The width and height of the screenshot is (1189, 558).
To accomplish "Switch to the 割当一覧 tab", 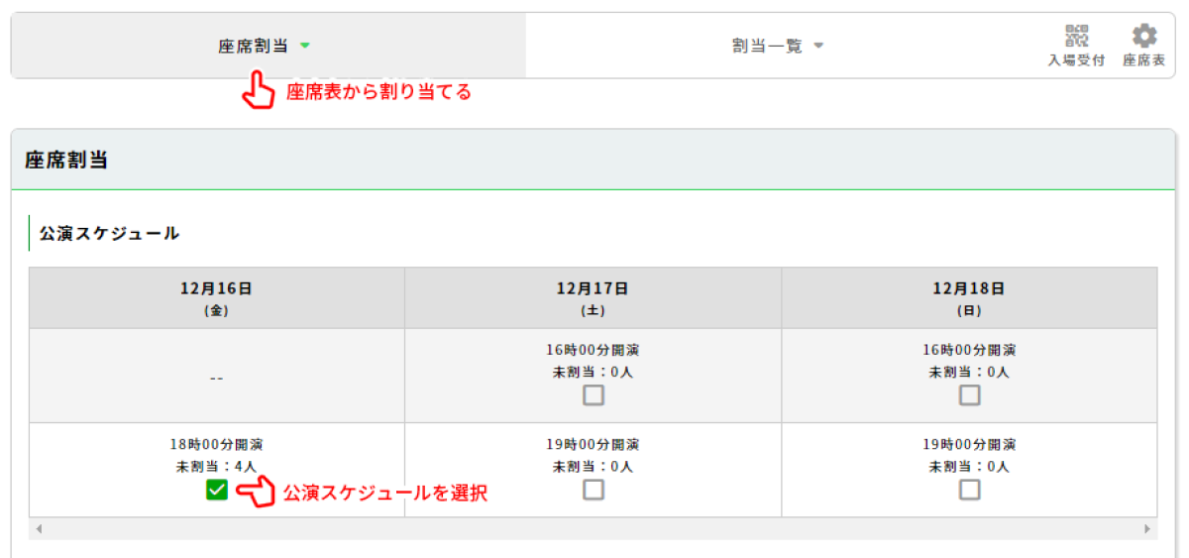I will (761, 46).
